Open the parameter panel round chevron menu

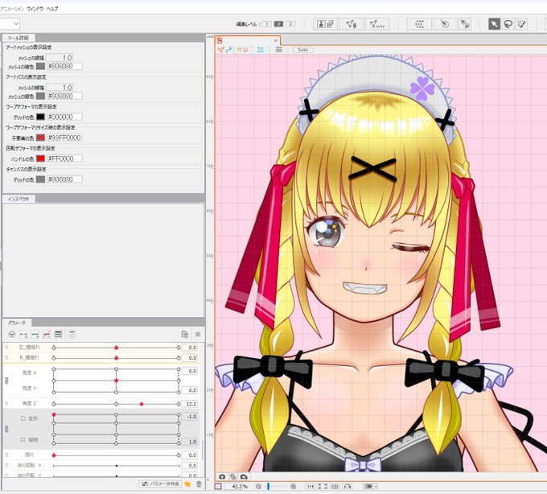point(12,334)
